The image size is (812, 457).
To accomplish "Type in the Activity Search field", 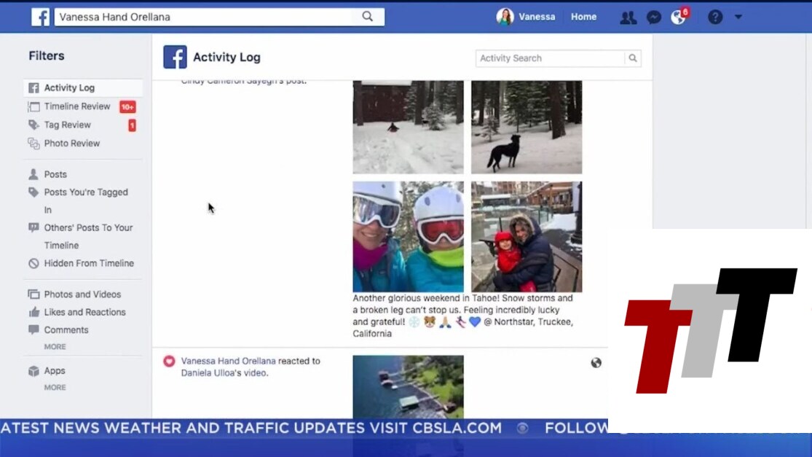I will click(550, 58).
